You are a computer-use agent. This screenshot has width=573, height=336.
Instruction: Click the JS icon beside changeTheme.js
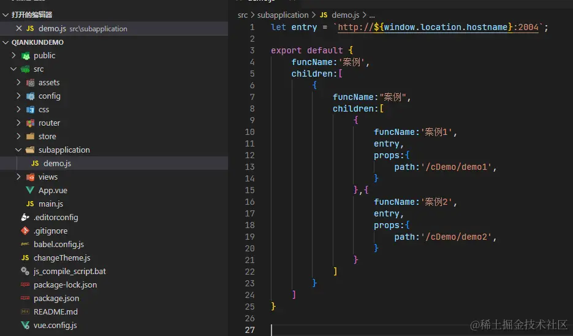point(25,258)
